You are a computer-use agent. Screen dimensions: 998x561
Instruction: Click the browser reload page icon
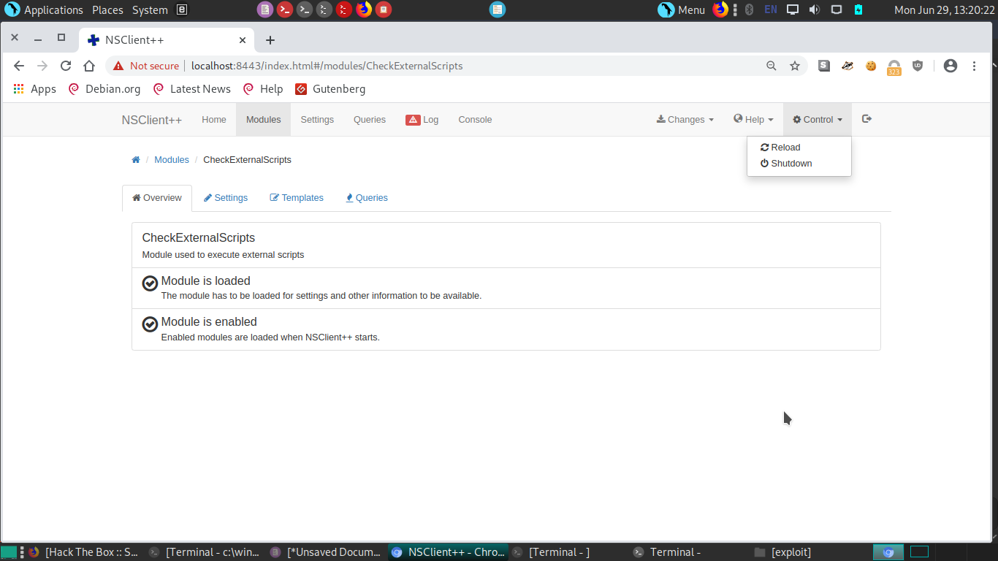click(66, 66)
